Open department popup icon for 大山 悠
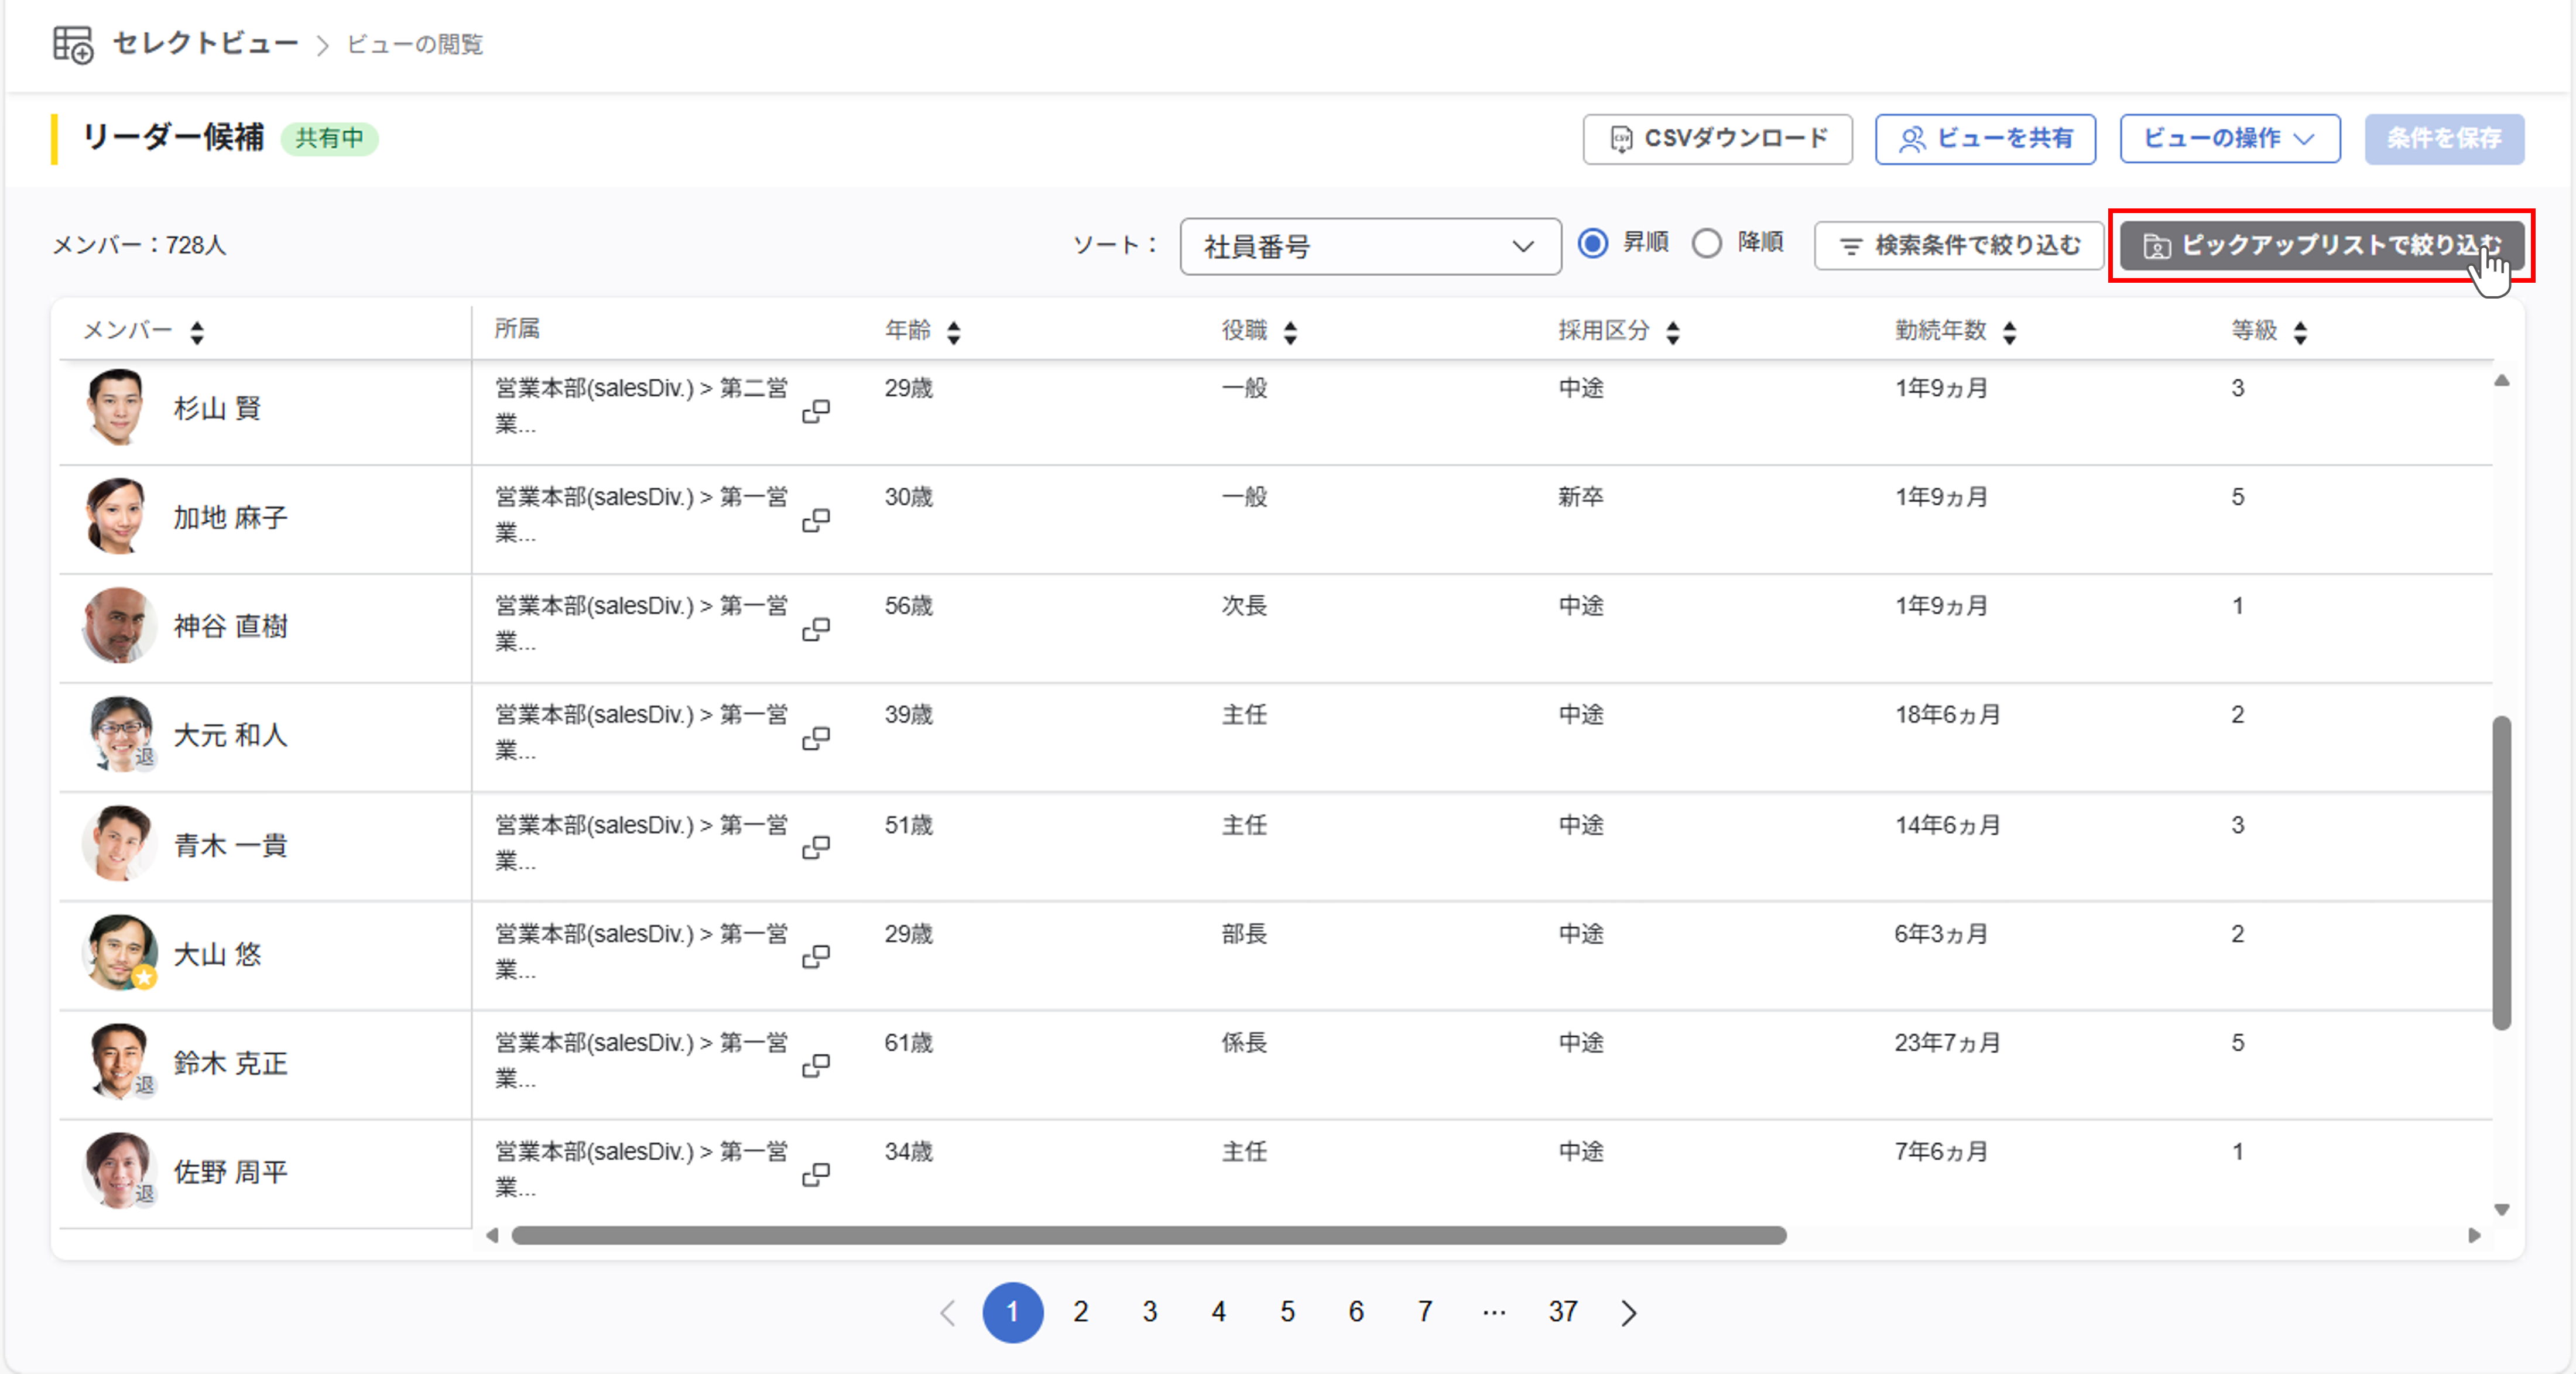 tap(816, 956)
